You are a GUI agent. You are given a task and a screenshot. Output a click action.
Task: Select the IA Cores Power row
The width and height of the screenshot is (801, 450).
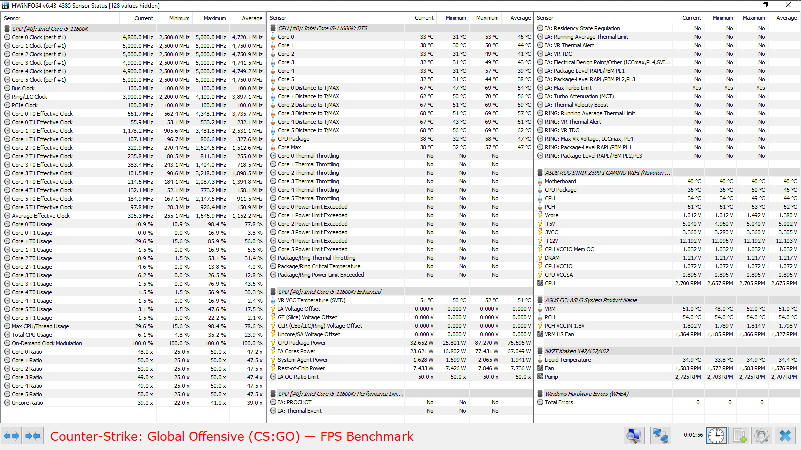[400, 351]
